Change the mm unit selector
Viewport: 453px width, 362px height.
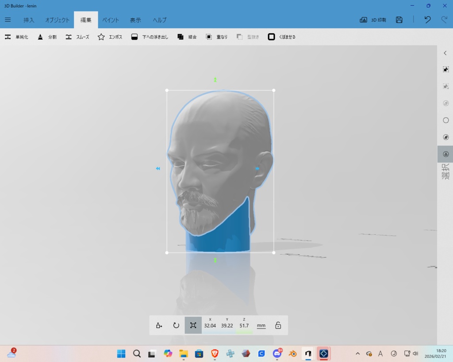(x=261, y=326)
